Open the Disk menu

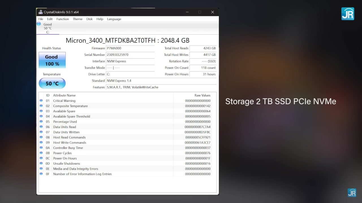coord(89,19)
